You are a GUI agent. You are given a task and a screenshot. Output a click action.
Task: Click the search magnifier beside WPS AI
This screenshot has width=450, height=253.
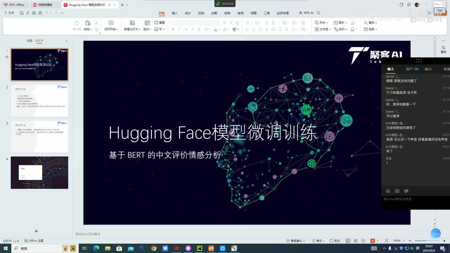[x=319, y=13]
